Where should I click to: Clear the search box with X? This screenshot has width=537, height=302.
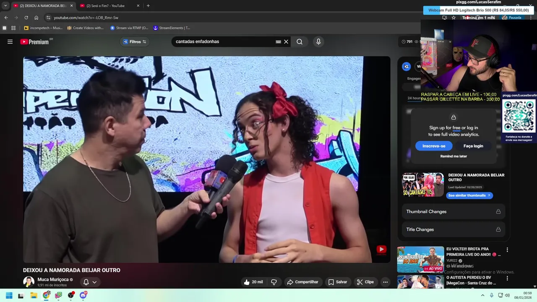pyautogui.click(x=286, y=42)
